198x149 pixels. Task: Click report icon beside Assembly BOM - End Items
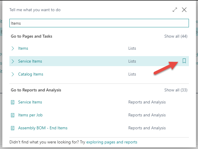pyautogui.click(x=13, y=128)
